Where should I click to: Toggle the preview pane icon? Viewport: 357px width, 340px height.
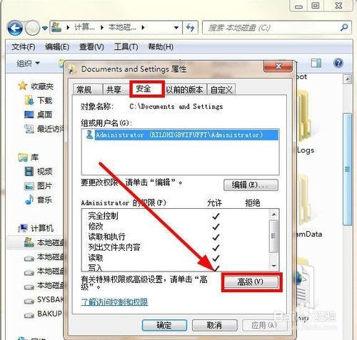click(316, 63)
